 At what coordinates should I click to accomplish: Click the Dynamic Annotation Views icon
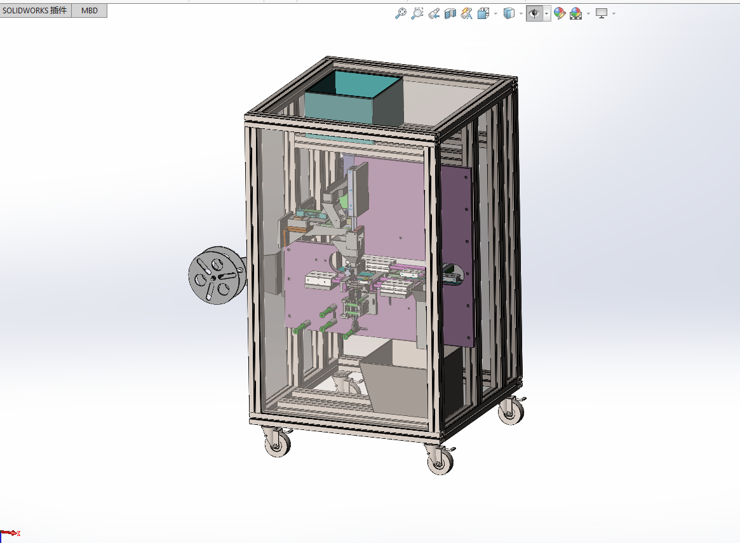click(x=467, y=14)
